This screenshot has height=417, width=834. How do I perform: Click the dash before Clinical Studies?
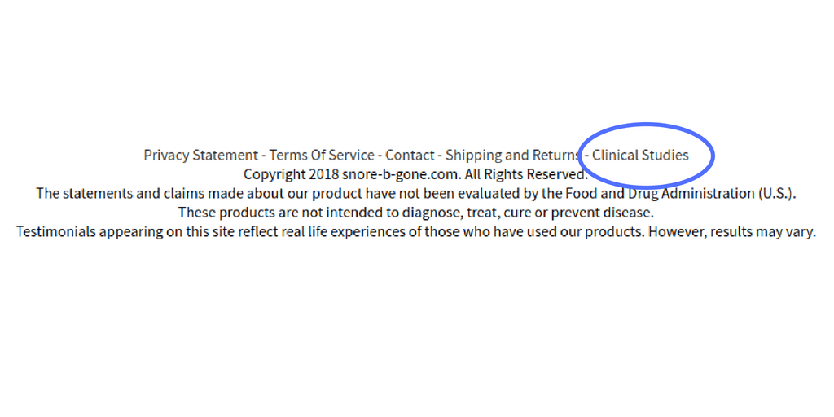click(x=586, y=156)
